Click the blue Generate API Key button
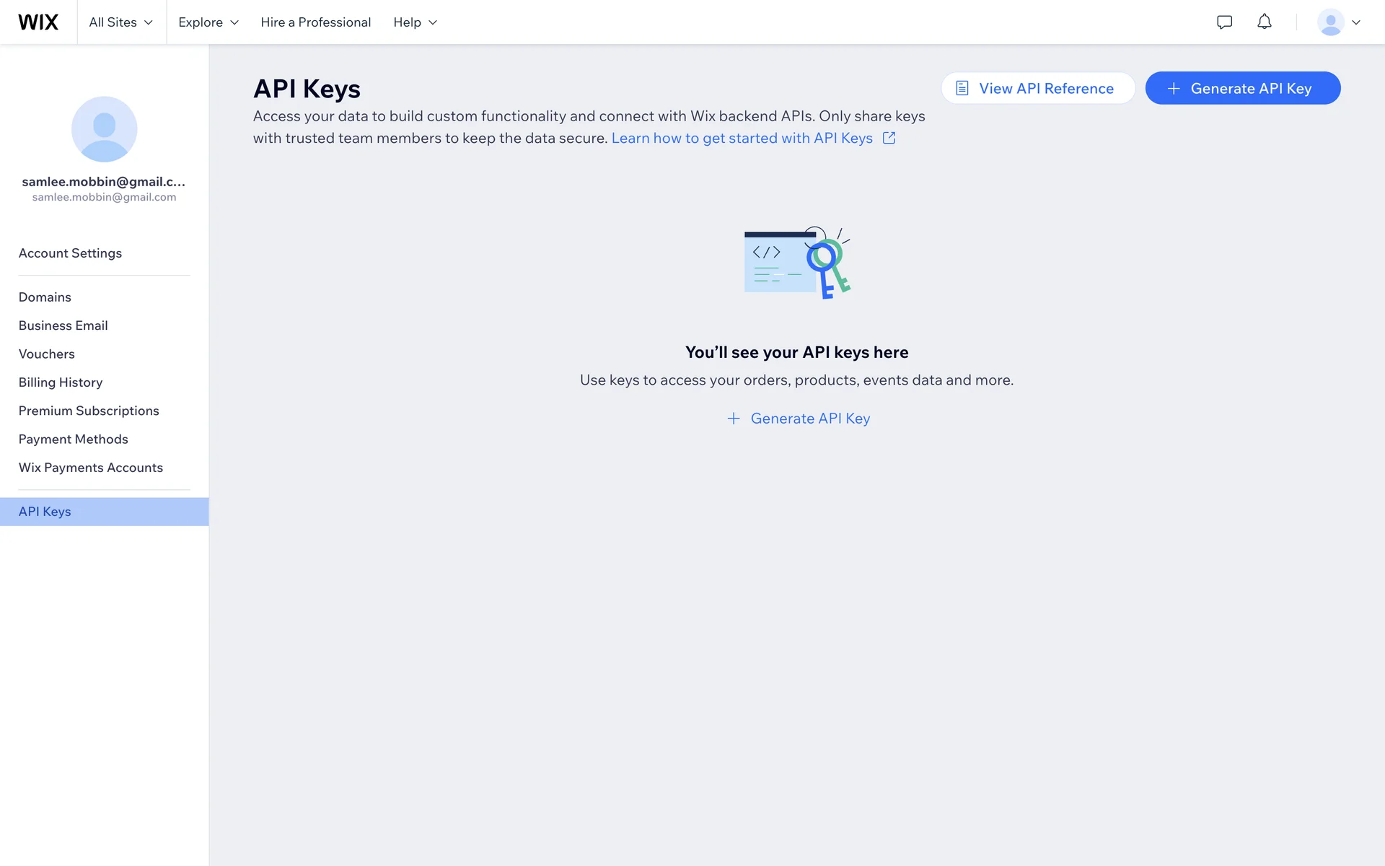 pyautogui.click(x=1242, y=88)
